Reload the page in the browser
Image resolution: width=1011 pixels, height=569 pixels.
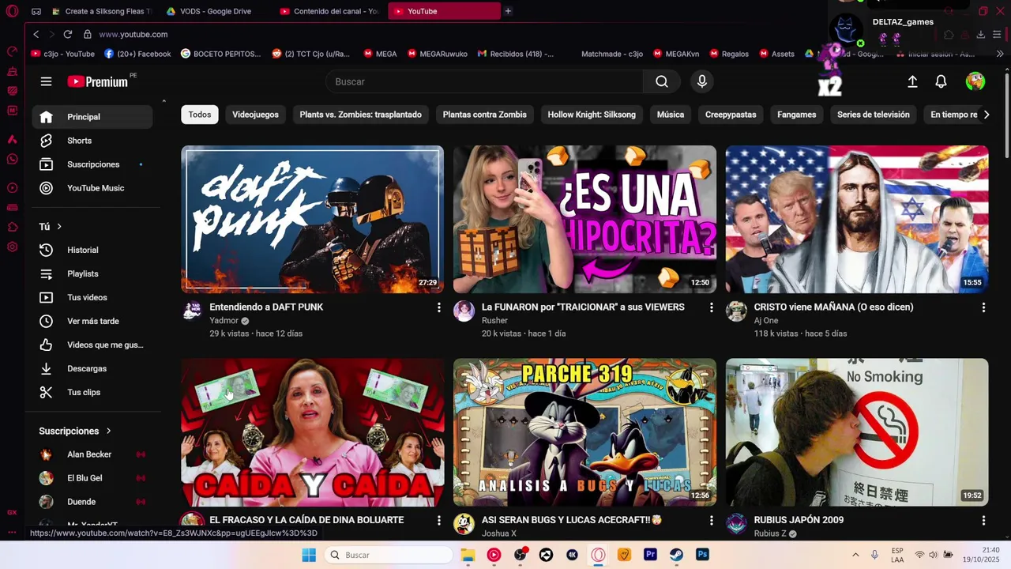(x=68, y=34)
